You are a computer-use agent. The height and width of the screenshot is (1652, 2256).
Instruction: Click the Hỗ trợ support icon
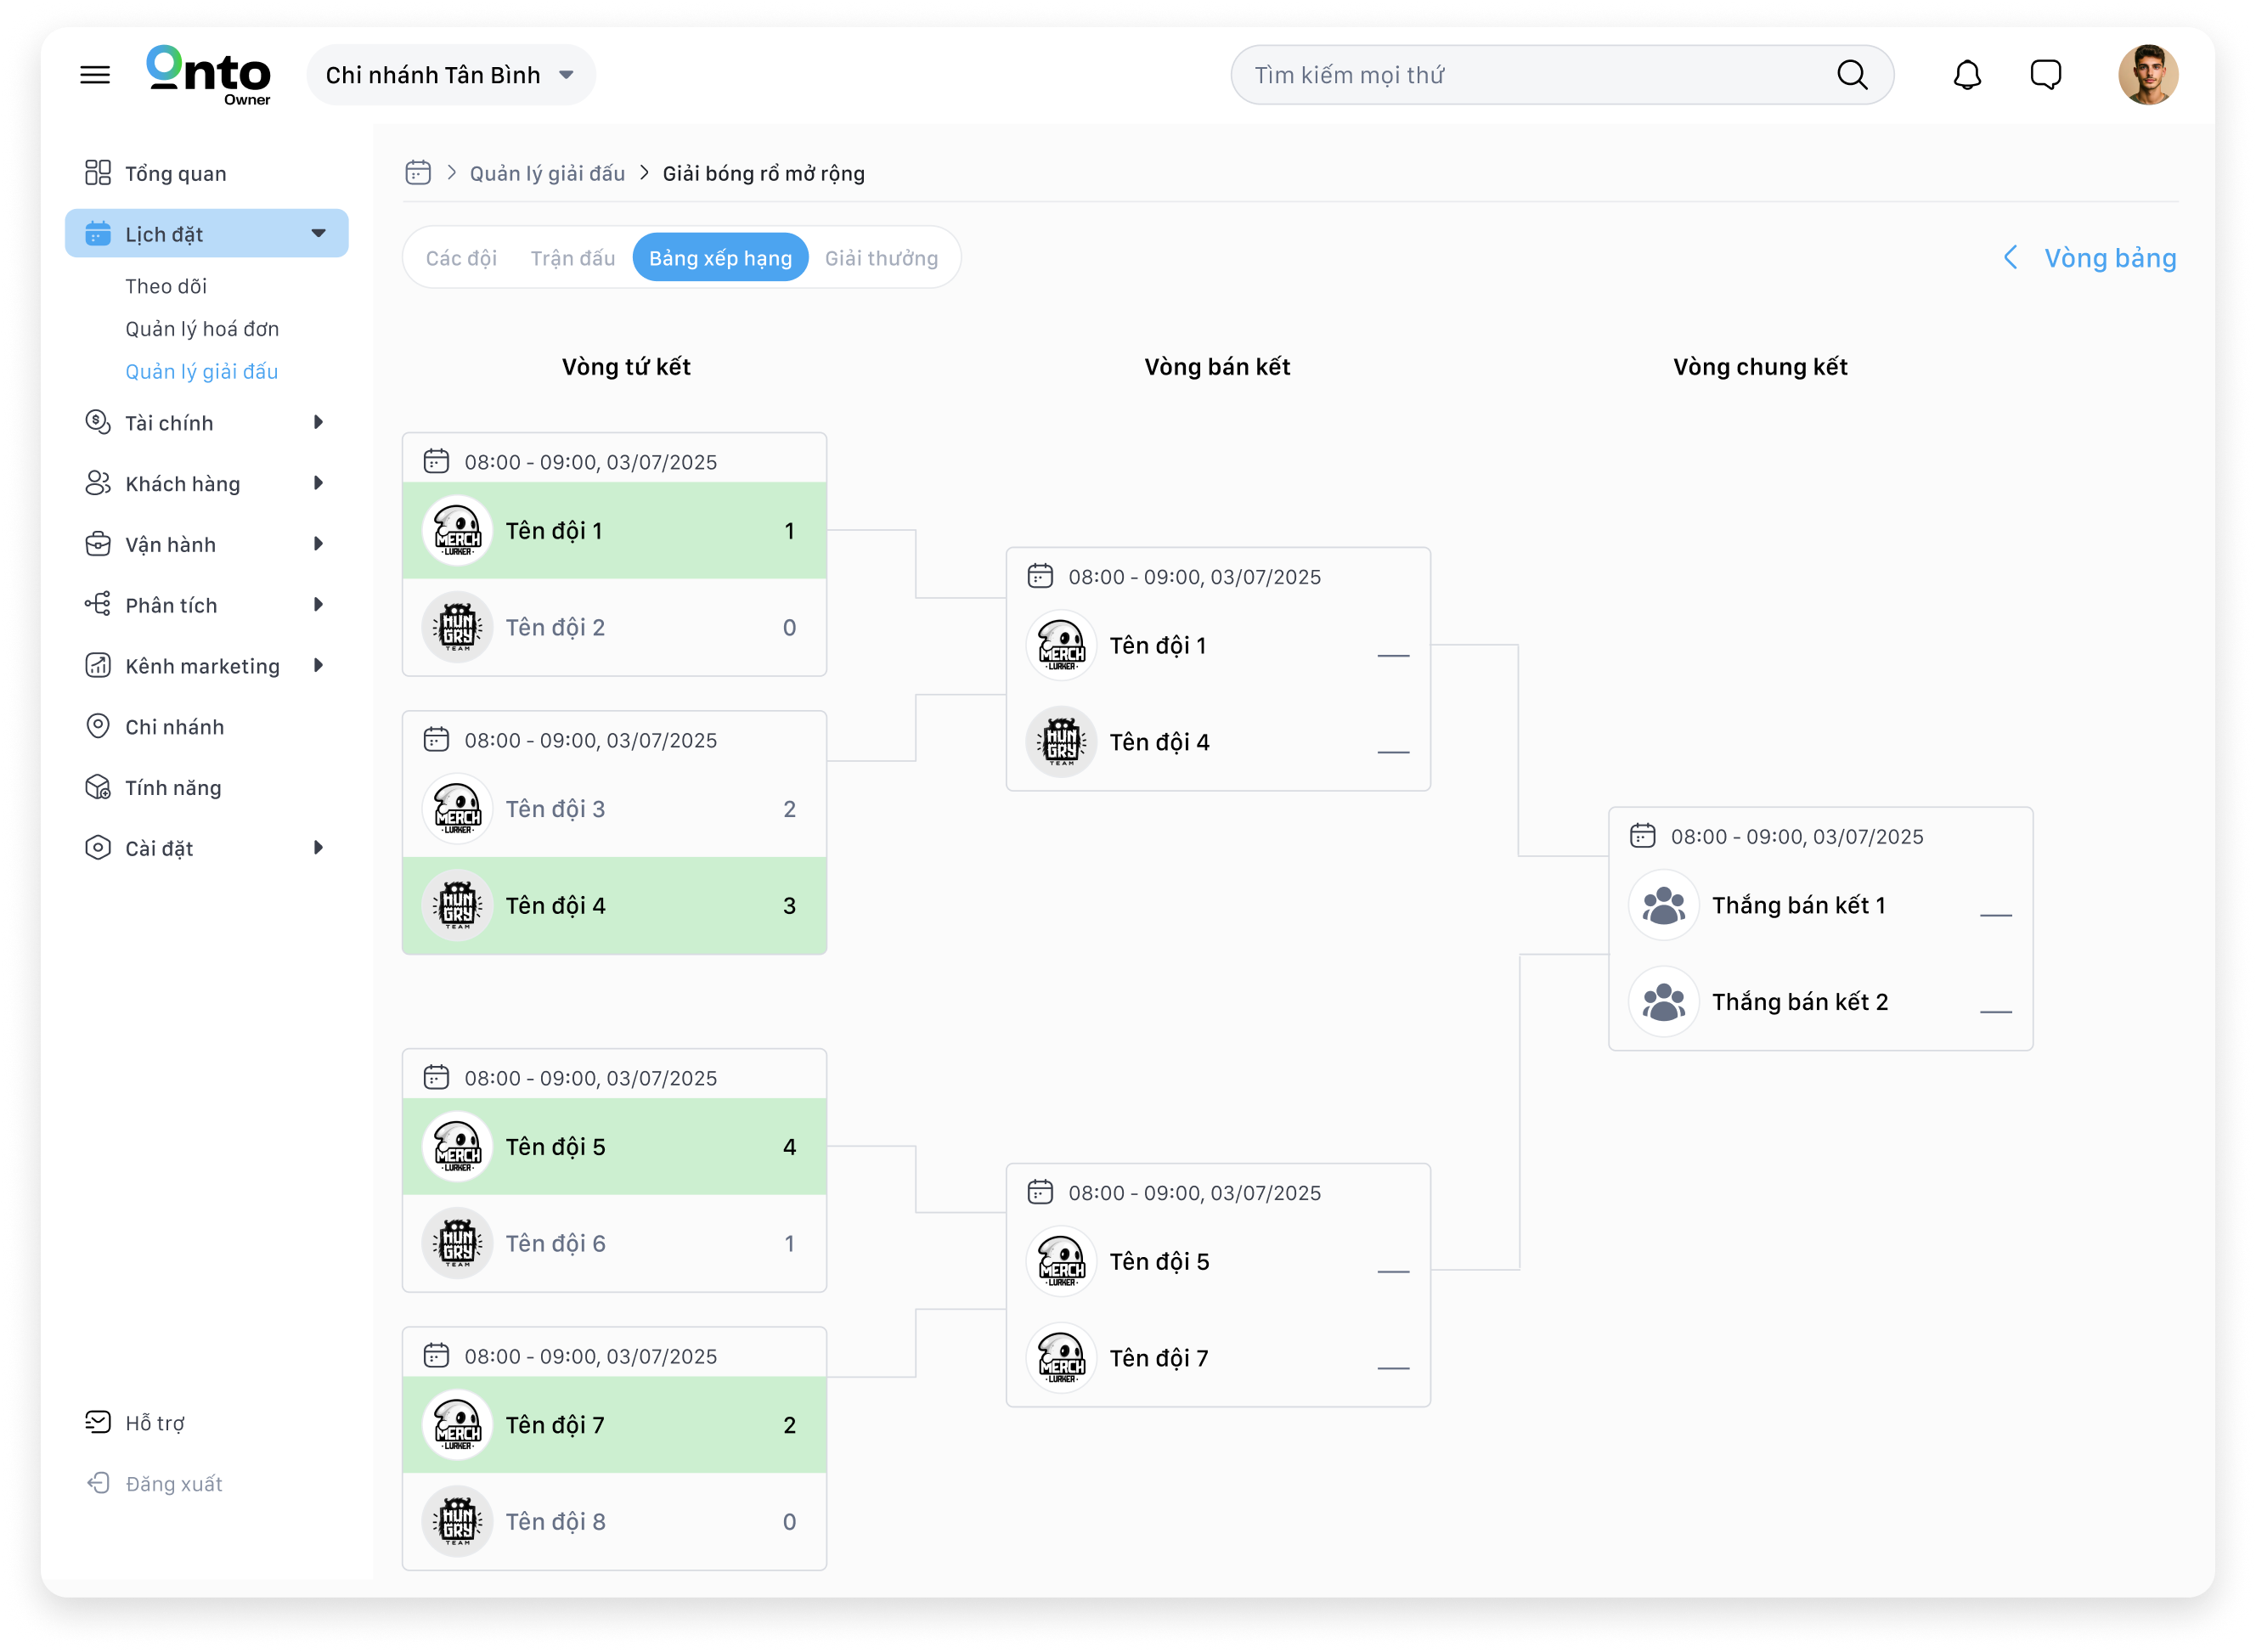[98, 1422]
